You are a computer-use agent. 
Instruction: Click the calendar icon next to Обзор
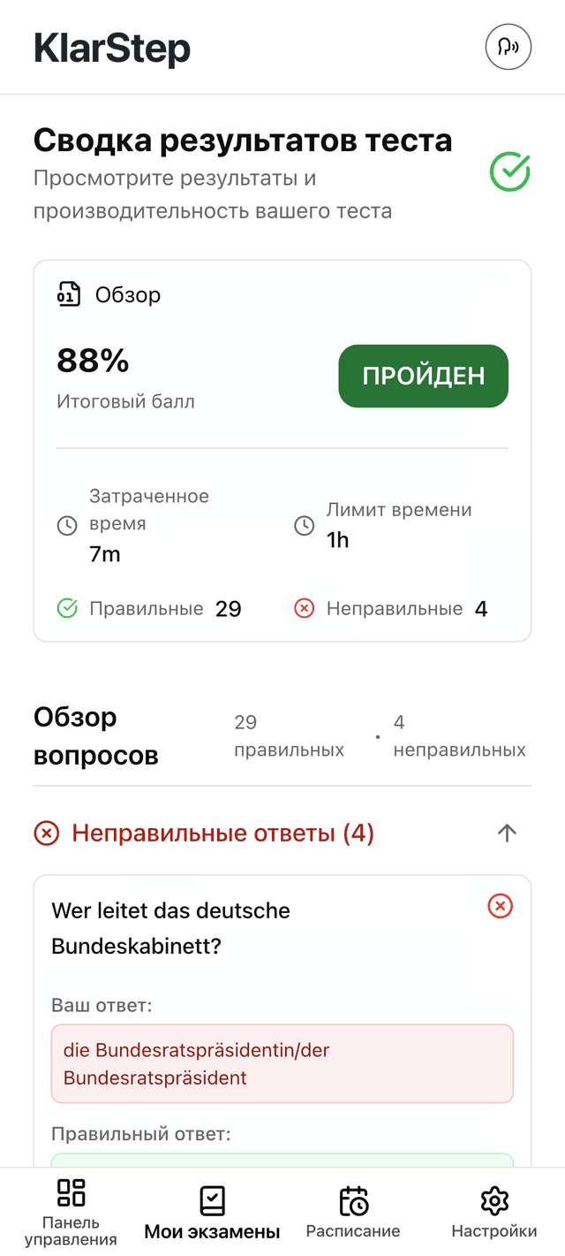[x=66, y=295]
